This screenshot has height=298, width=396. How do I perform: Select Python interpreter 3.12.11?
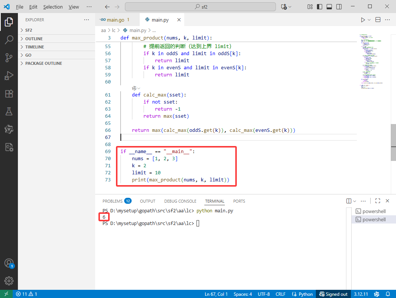tap(361, 294)
